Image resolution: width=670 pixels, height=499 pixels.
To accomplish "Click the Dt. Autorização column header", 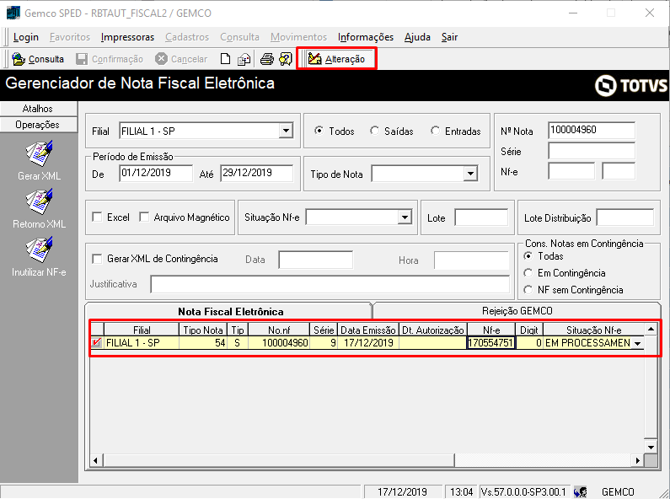I will pyautogui.click(x=433, y=330).
